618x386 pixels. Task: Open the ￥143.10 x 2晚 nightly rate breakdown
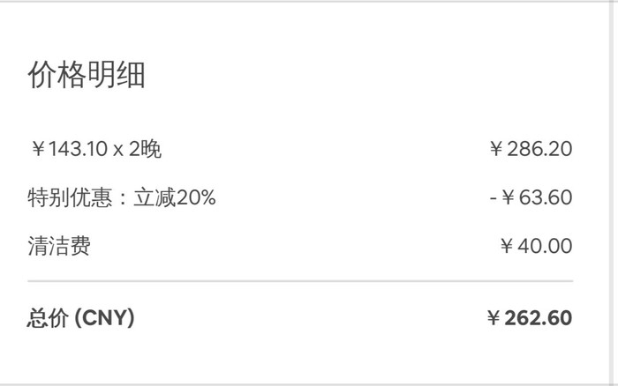tap(94, 150)
